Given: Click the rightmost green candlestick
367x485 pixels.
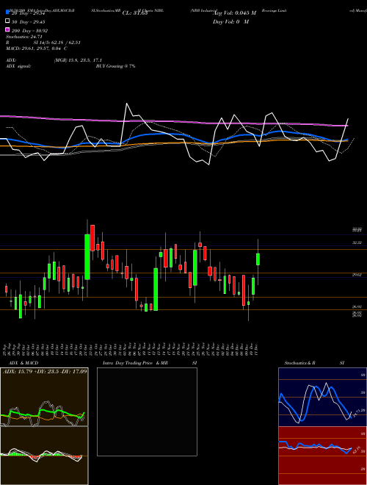Looking at the screenshot, I should click(258, 259).
